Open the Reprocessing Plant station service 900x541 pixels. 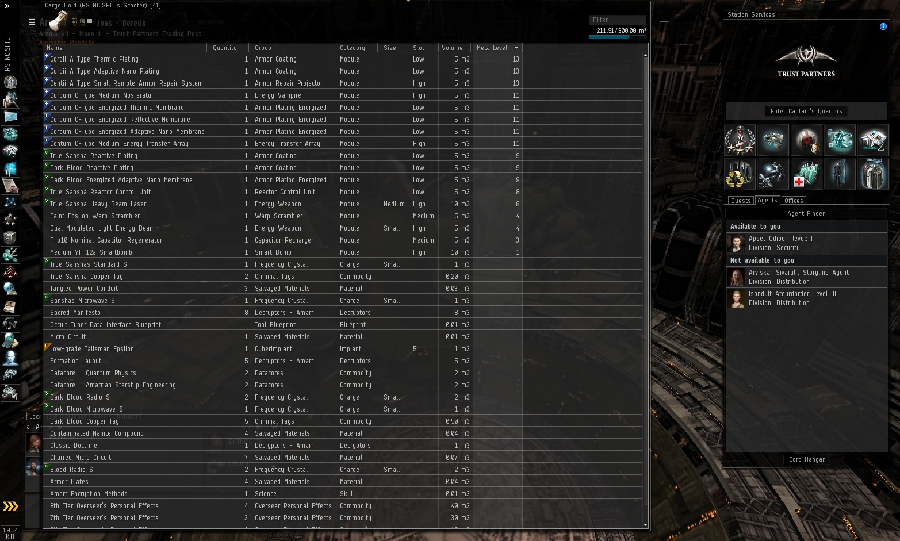point(740,174)
